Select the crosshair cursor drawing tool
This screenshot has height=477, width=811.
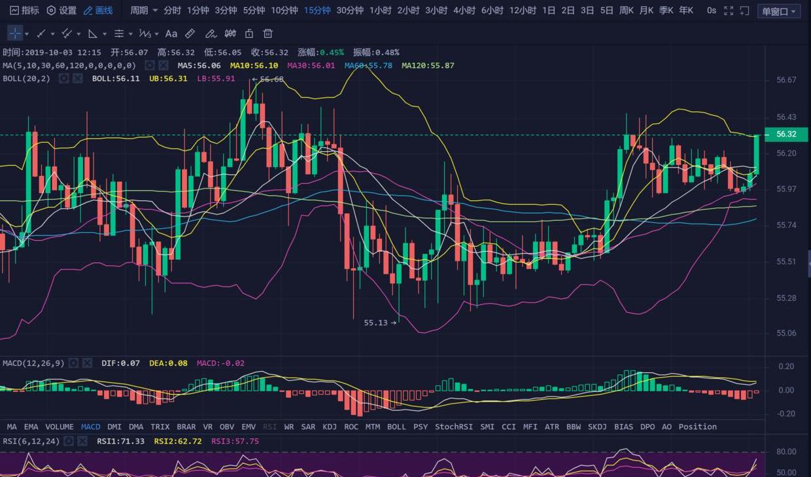pyautogui.click(x=15, y=33)
